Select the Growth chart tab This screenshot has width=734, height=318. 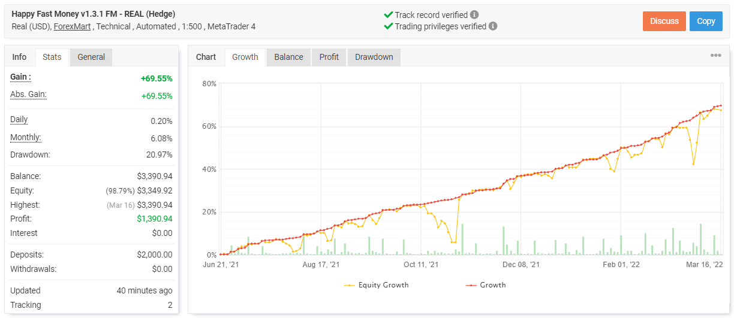(245, 57)
